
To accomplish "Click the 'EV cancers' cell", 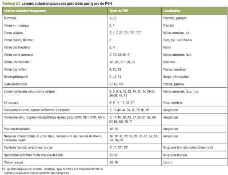I will tap(11, 103).
